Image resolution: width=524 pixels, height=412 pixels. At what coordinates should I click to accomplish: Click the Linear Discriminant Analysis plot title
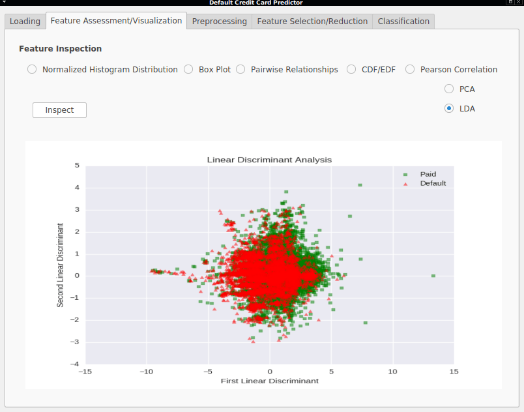pyautogui.click(x=269, y=160)
